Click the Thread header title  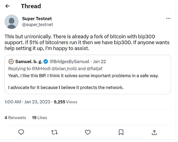[x=31, y=6]
